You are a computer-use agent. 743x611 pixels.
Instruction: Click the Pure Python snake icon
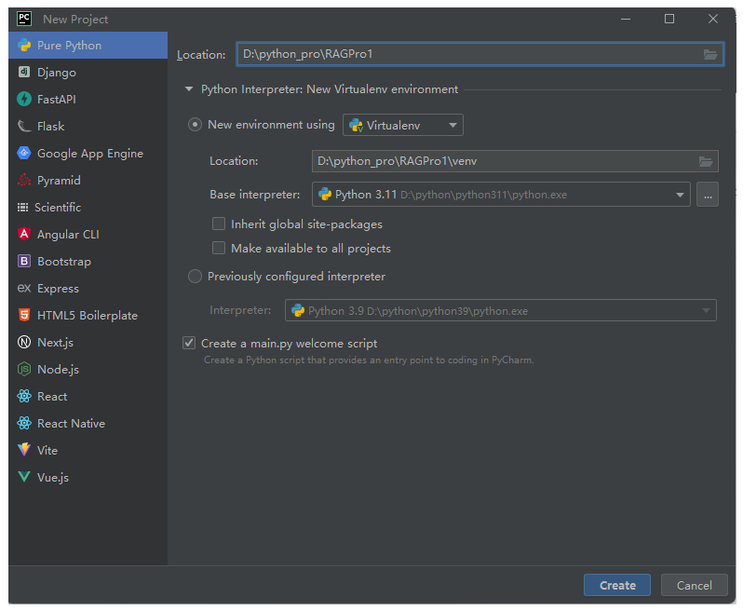[24, 46]
